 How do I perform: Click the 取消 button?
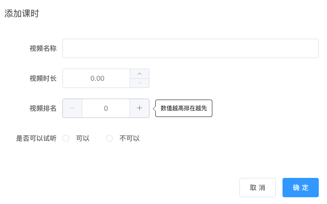coord(257,188)
